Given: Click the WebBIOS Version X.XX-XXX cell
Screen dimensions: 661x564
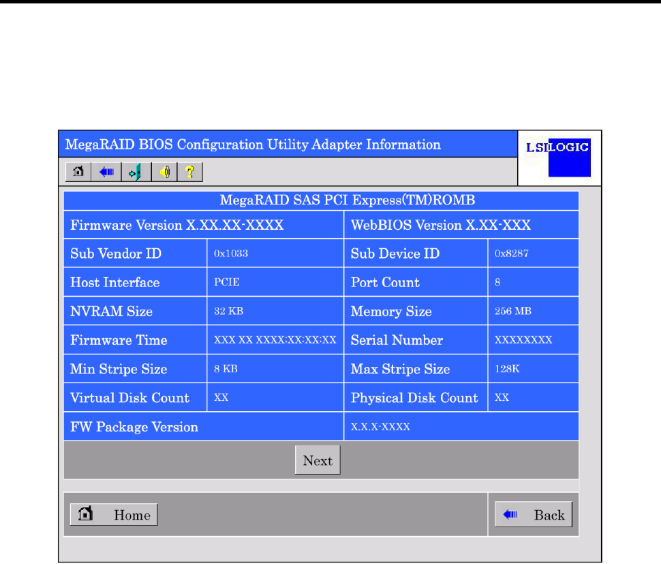Looking at the screenshot, I should 461,225.
